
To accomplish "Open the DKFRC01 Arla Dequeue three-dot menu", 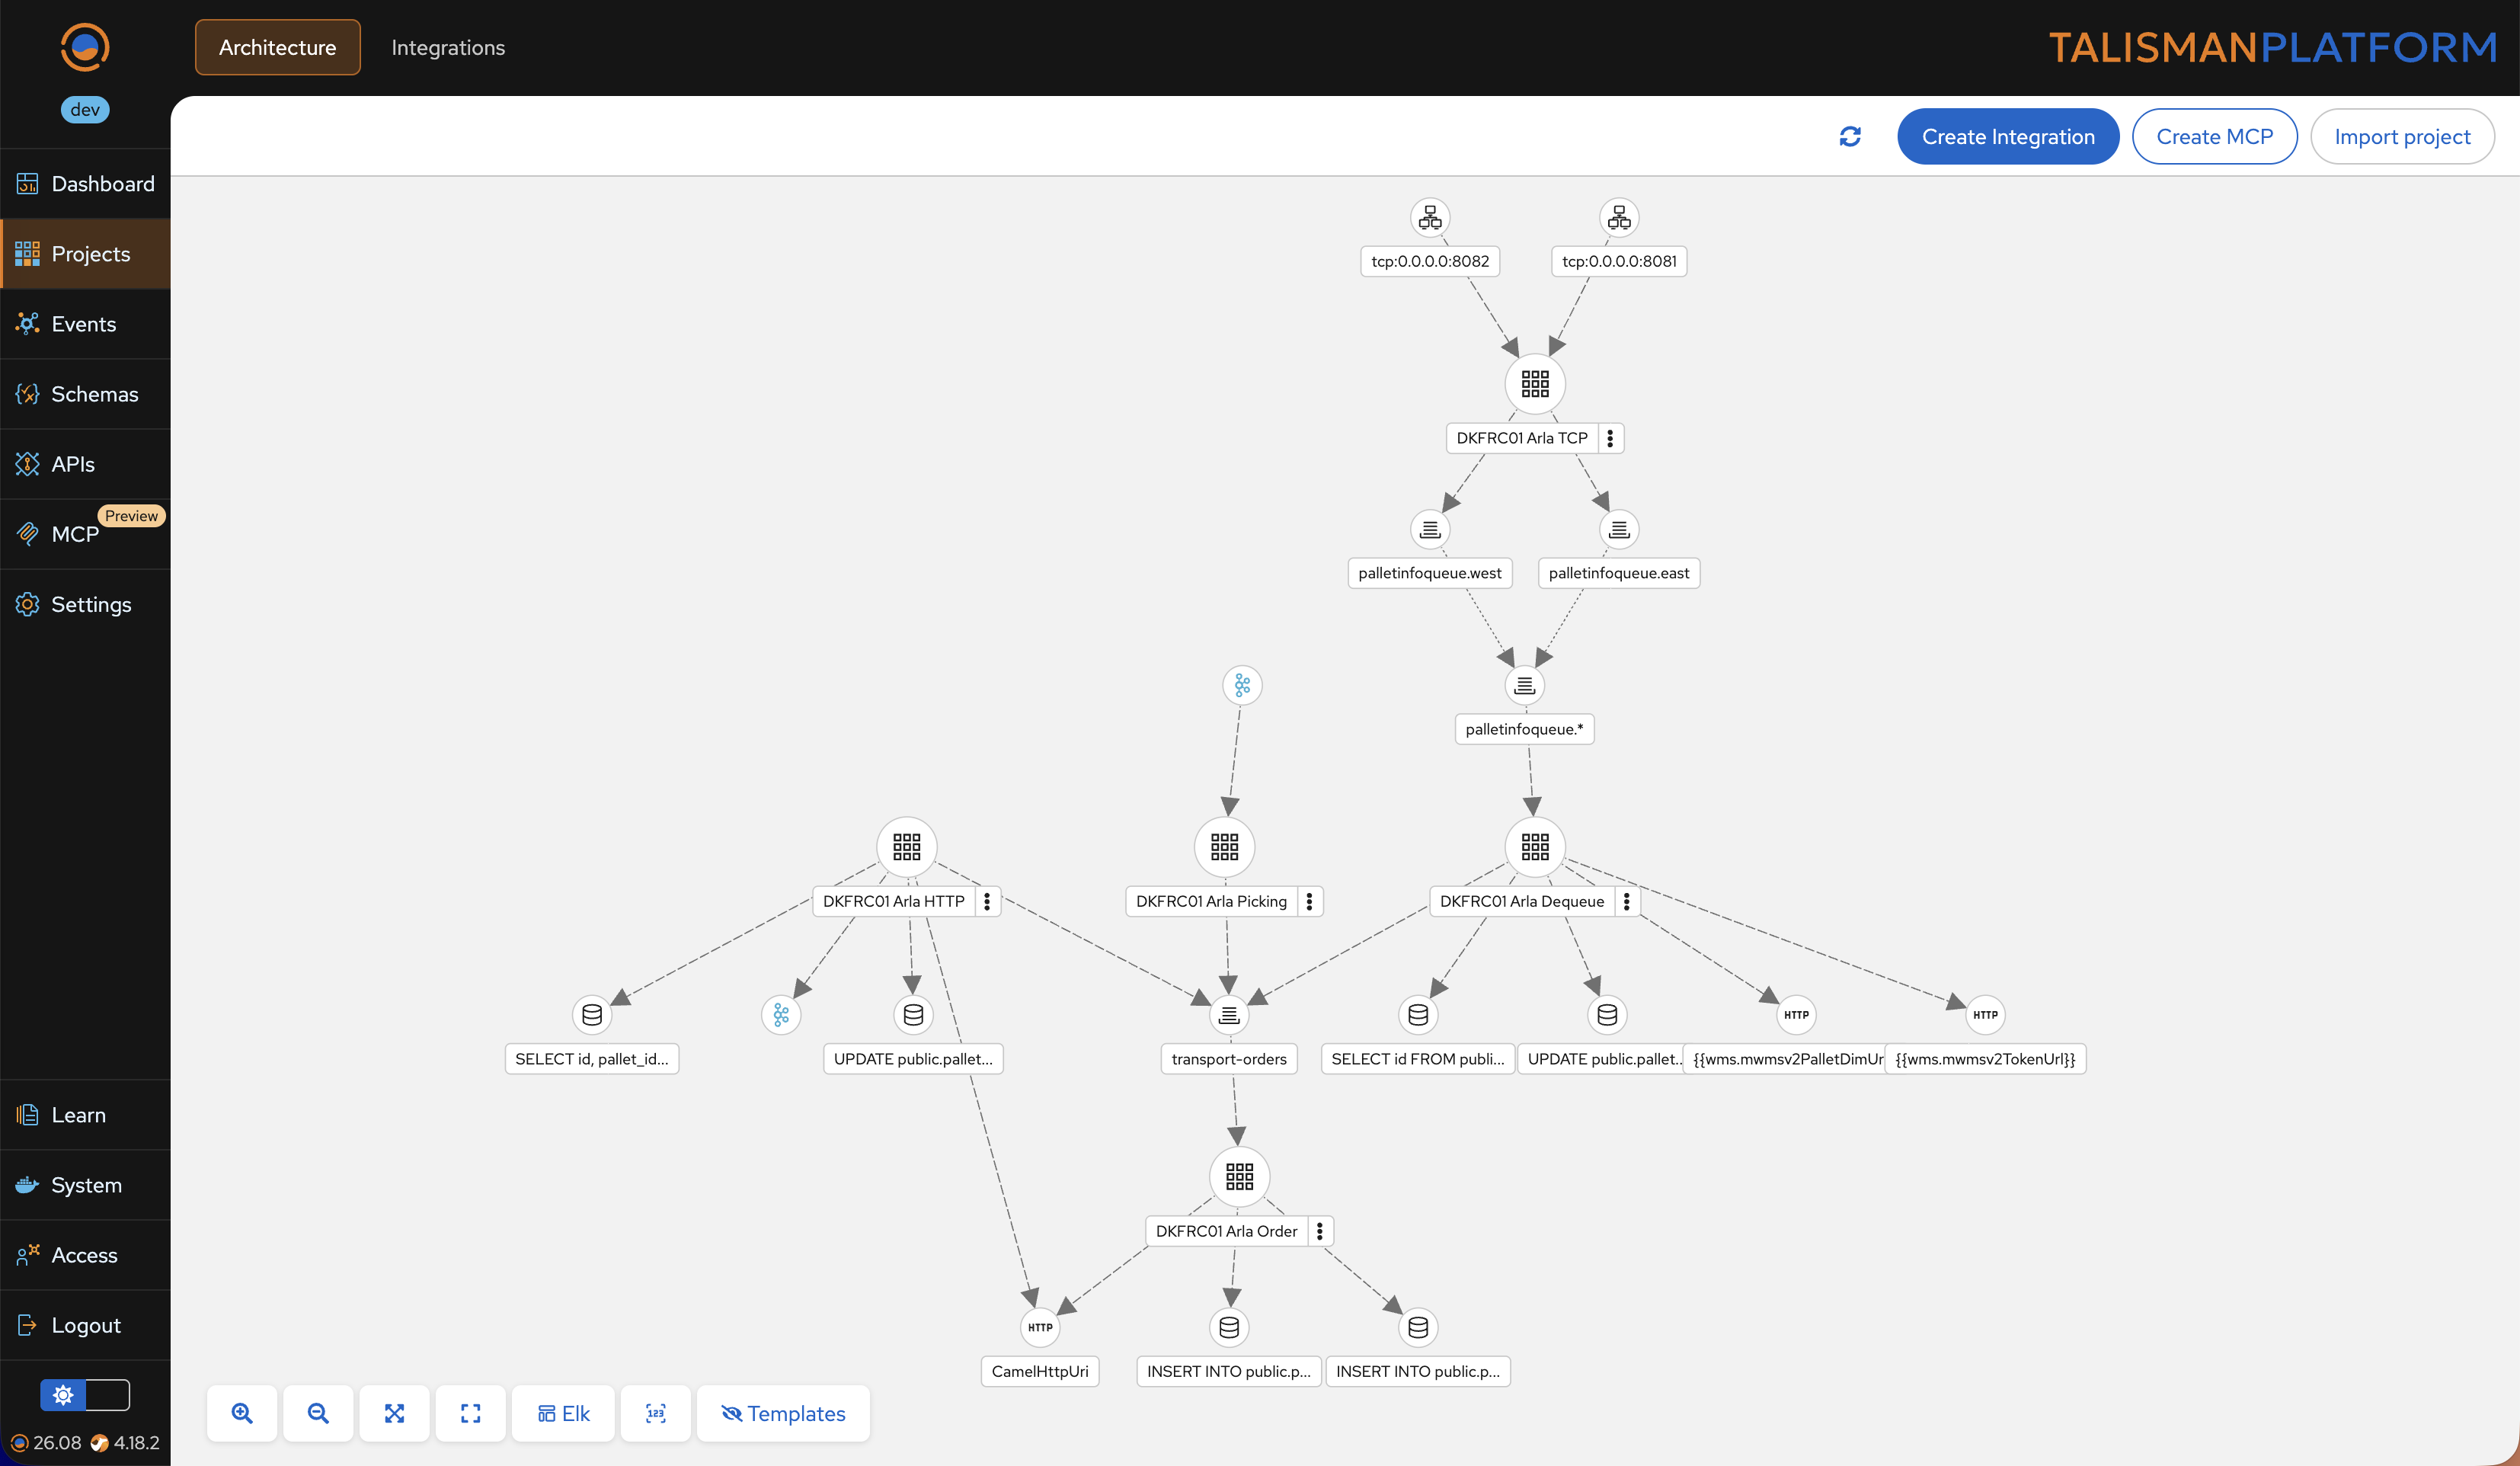I will (1627, 901).
